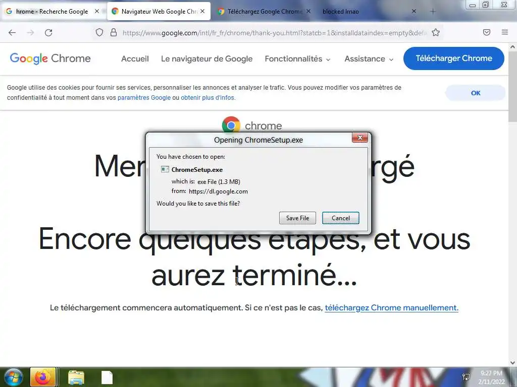Open the shield tracking protection icon
The image size is (517, 387).
pyautogui.click(x=99, y=32)
